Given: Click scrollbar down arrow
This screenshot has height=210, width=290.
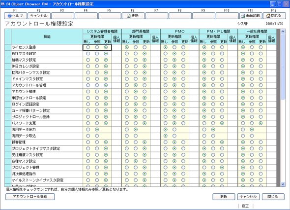Looking at the screenshot, I should pos(283,184).
